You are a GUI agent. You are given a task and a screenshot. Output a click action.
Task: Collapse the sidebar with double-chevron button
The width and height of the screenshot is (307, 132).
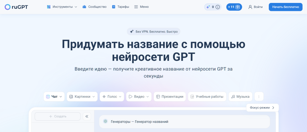coord(87,116)
